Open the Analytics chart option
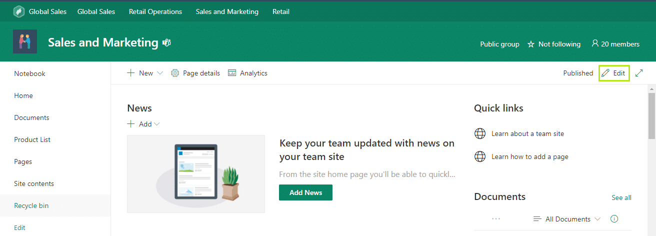 tap(247, 73)
